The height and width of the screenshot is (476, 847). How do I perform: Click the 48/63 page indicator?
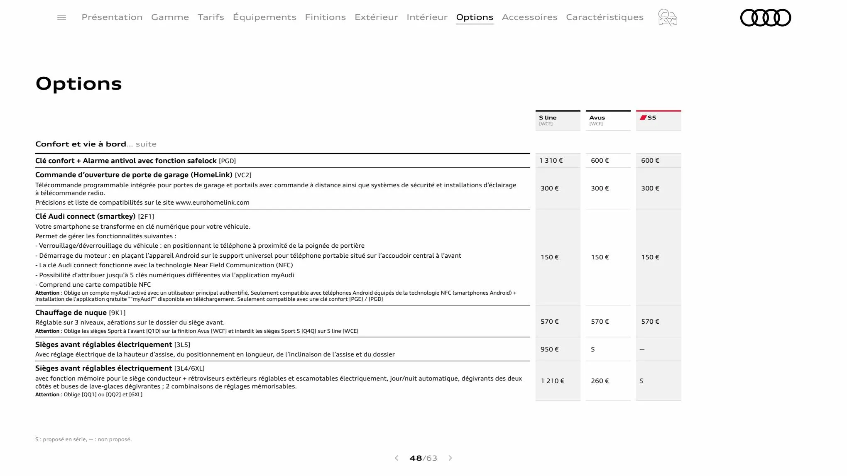[x=423, y=458]
